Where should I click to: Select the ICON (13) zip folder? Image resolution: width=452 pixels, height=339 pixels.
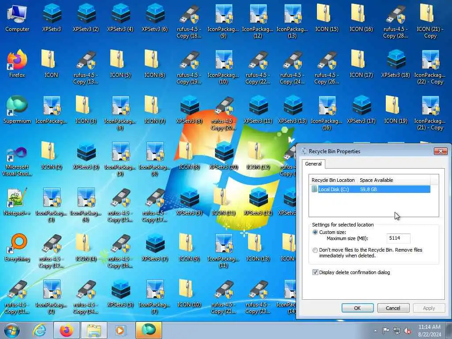(258, 248)
